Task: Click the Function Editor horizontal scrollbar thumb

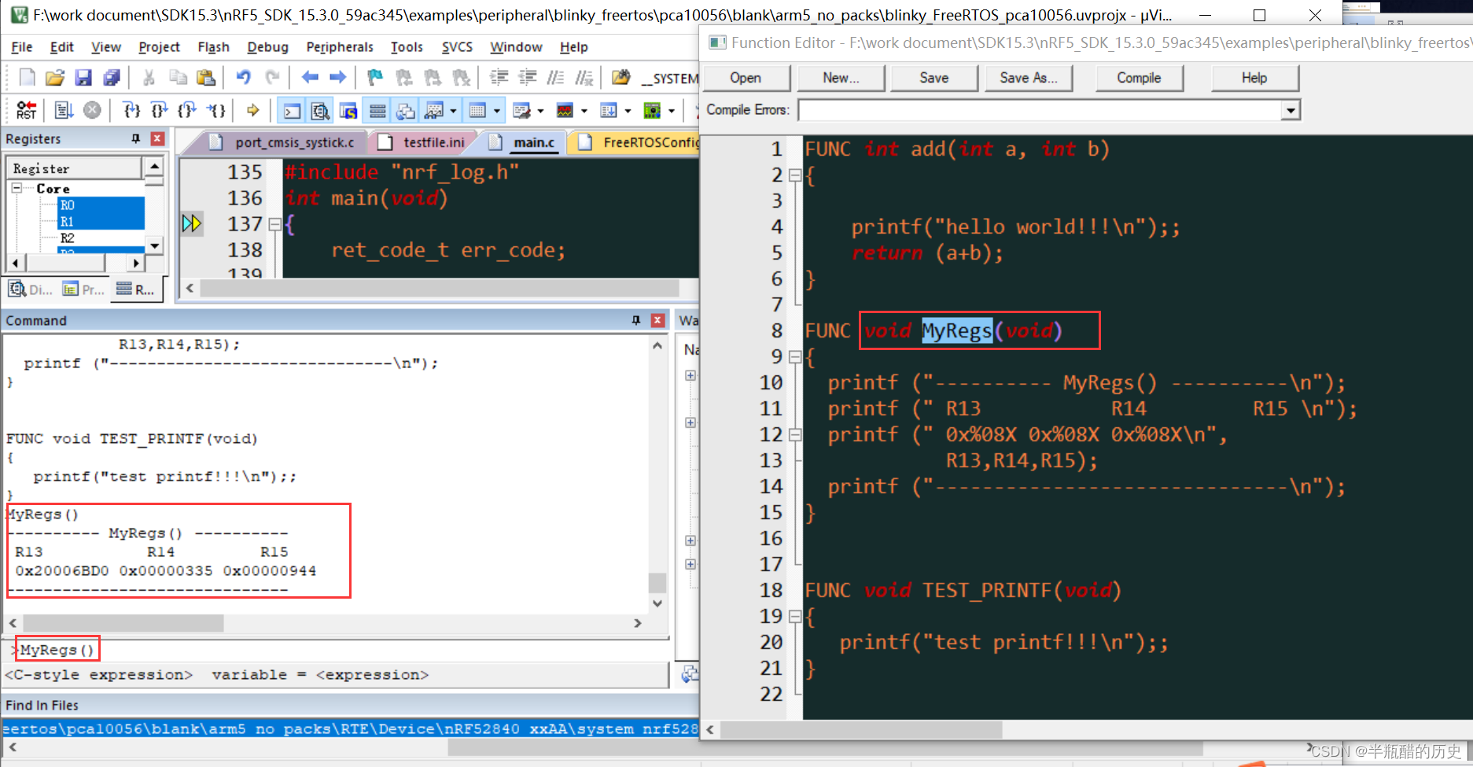Action: point(861,730)
